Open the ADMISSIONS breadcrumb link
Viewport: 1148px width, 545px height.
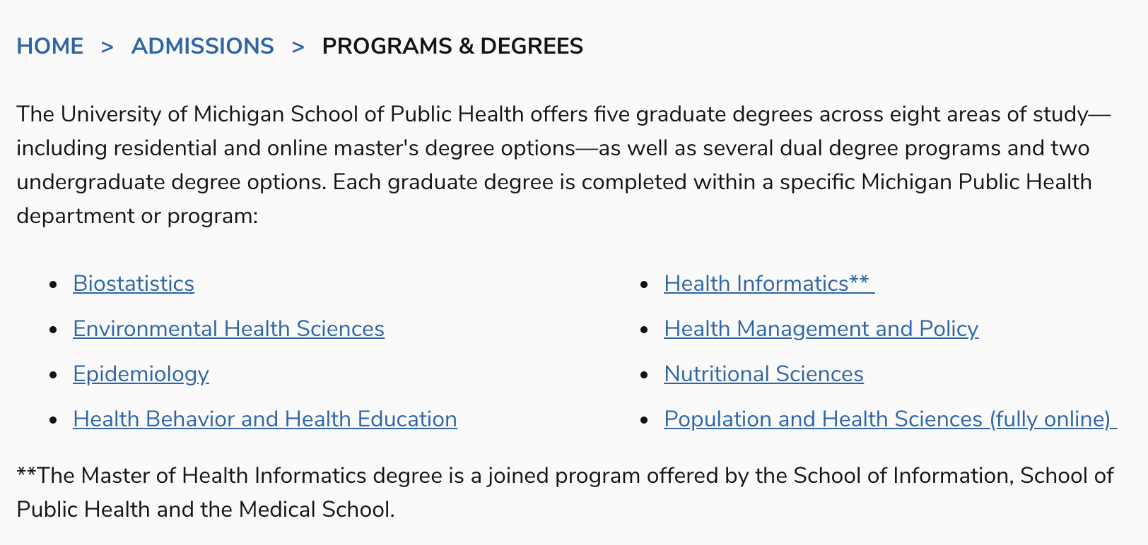coord(202,46)
